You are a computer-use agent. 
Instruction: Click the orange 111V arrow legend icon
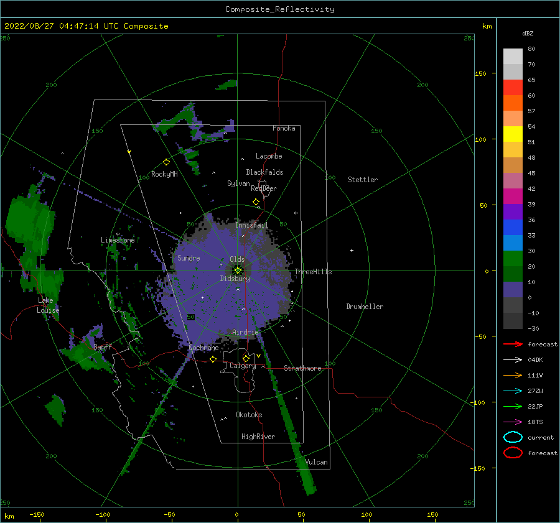click(x=513, y=375)
